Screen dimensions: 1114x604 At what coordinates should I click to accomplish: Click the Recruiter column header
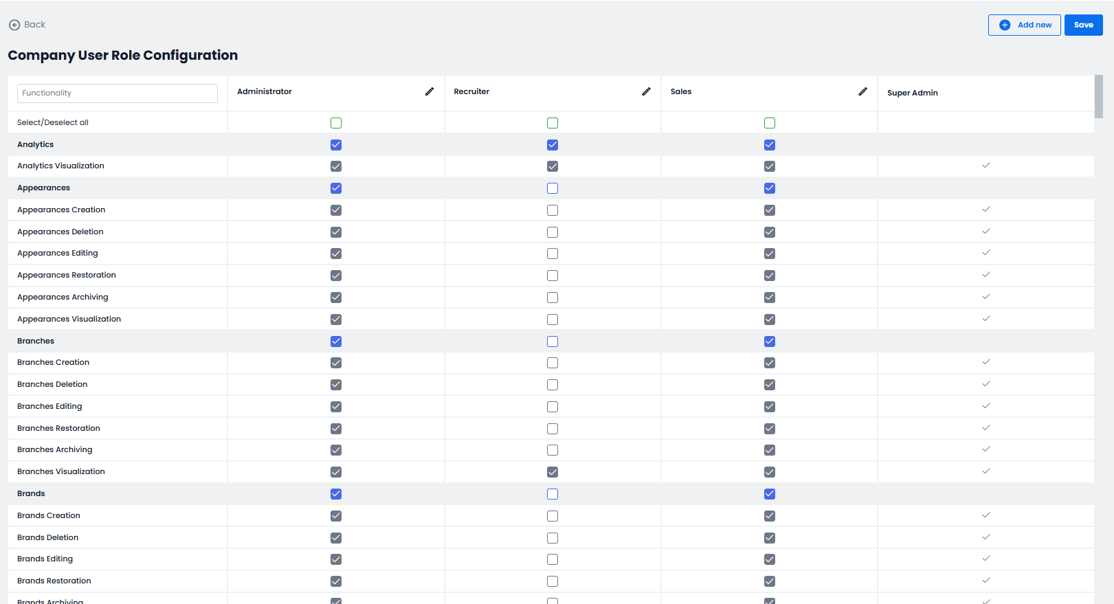tap(471, 91)
